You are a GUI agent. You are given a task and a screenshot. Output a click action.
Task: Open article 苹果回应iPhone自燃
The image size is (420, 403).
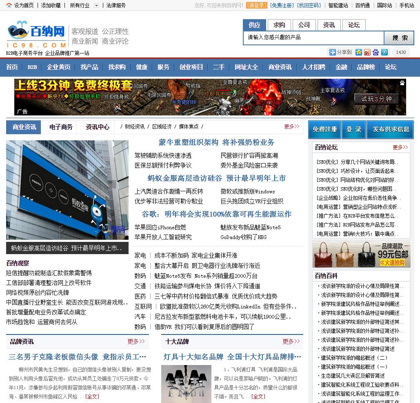160,228
